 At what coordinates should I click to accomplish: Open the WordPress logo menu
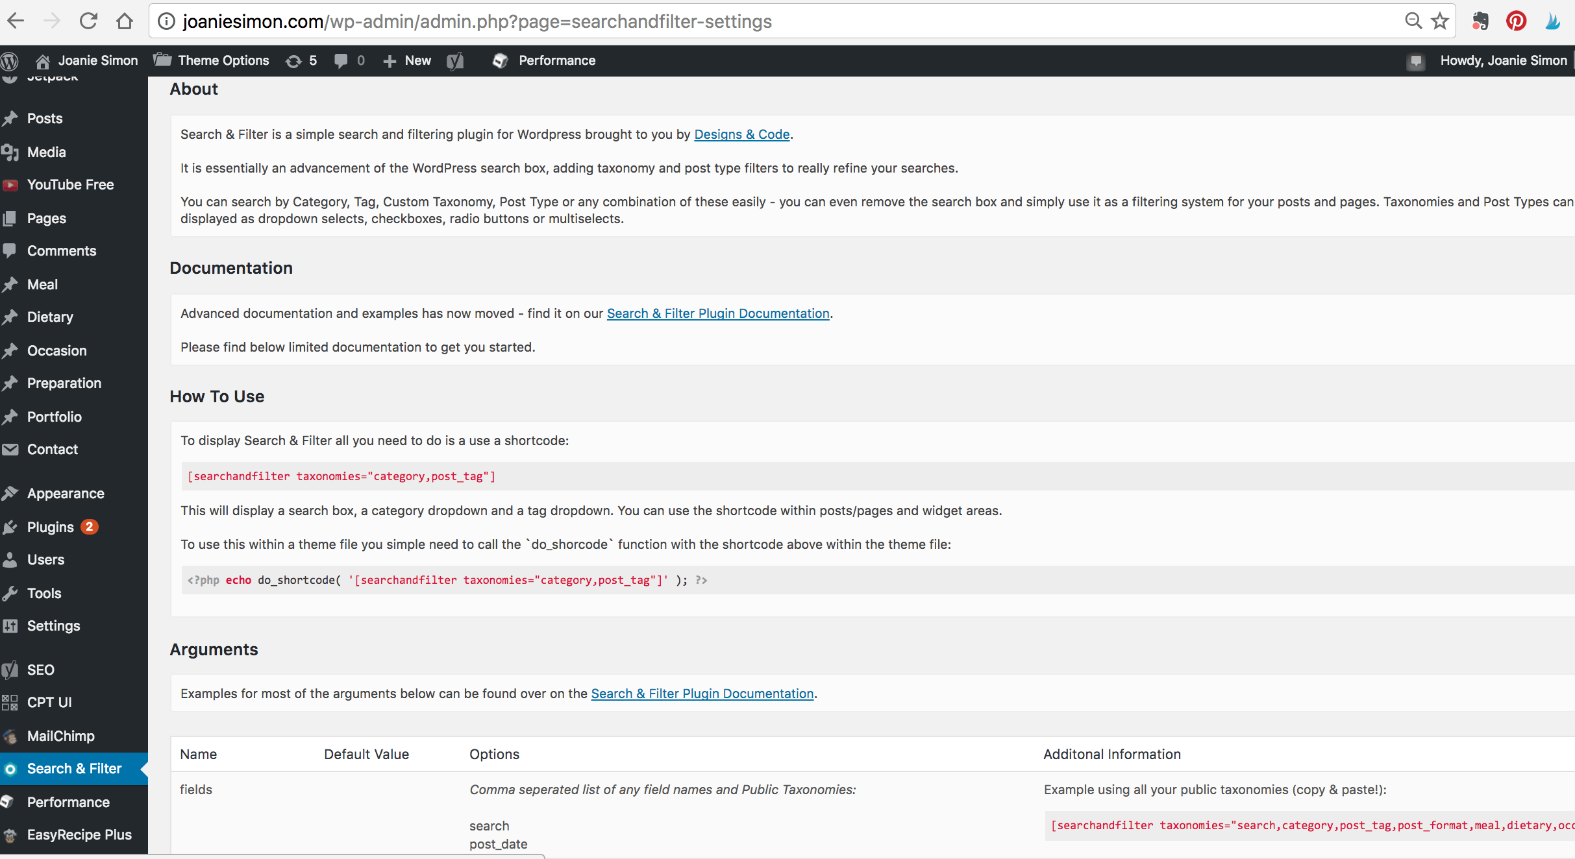pos(10,61)
